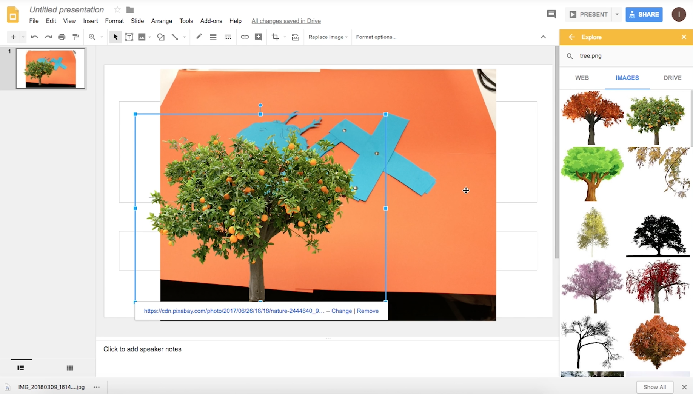Switch to the IMAGES tab in Explore
The width and height of the screenshot is (693, 394).
point(627,78)
